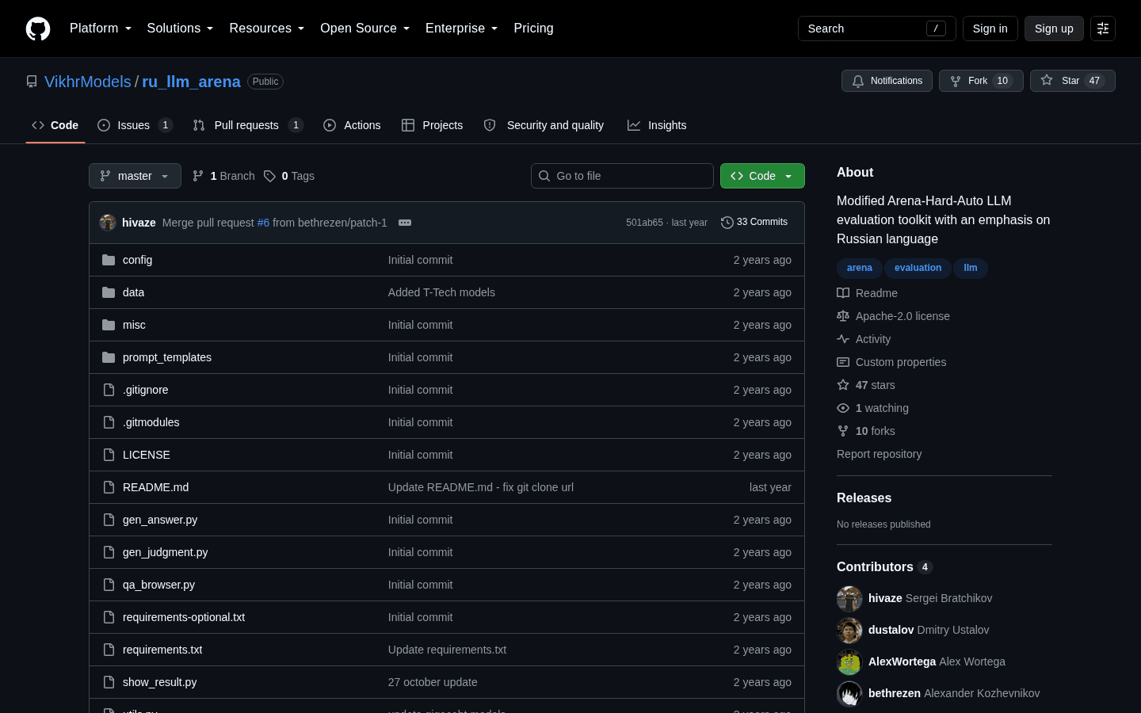Open the .gitmodules file
This screenshot has width=1141, height=713.
point(151,422)
